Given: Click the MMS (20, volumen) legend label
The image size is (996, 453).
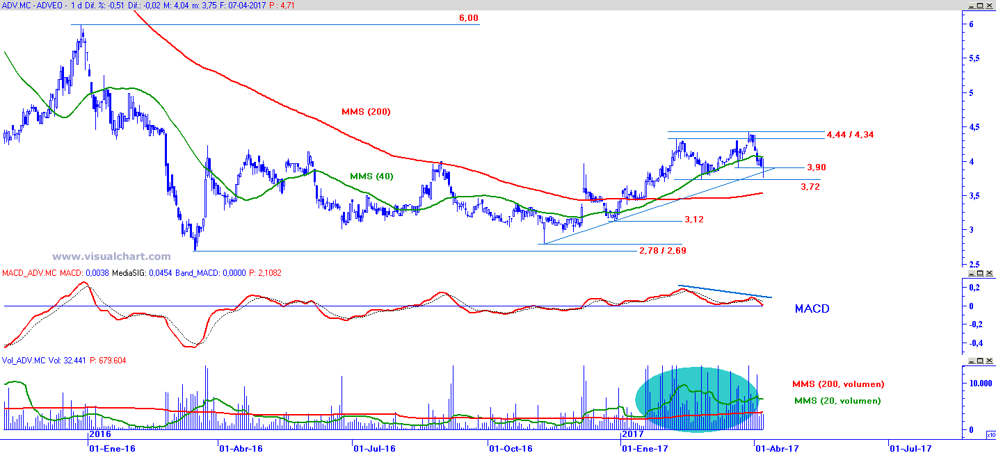Looking at the screenshot, I should tap(837, 400).
